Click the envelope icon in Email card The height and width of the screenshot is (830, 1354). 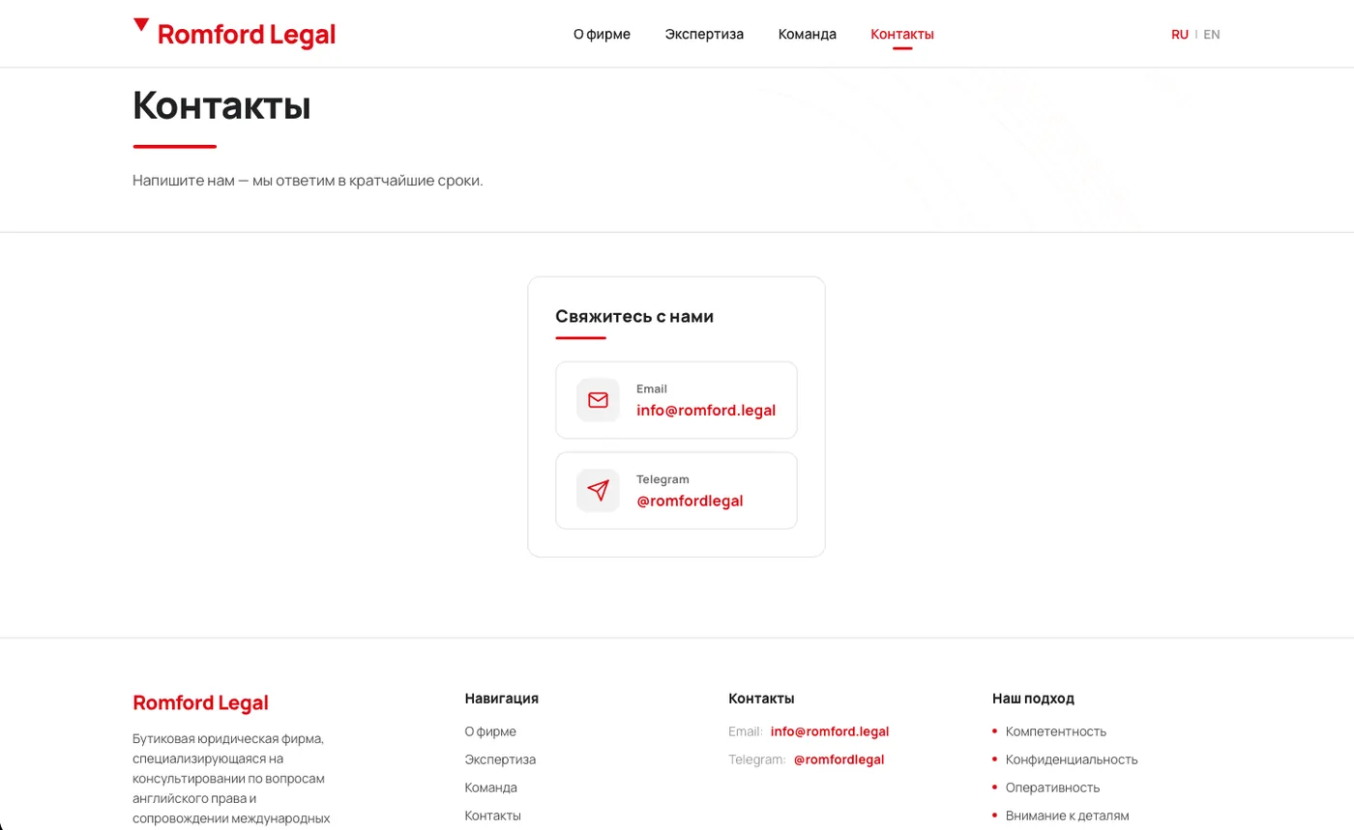pos(598,400)
